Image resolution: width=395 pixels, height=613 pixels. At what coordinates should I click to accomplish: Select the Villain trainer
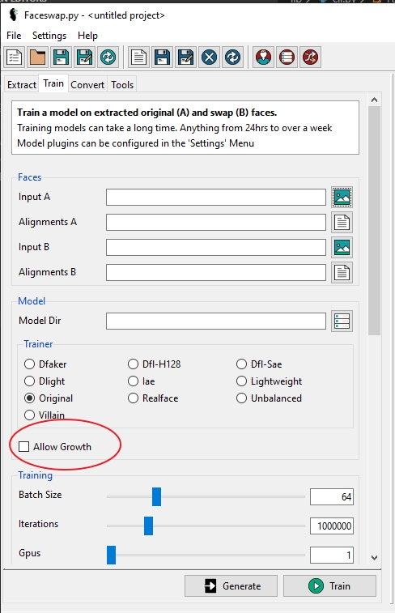(45, 415)
